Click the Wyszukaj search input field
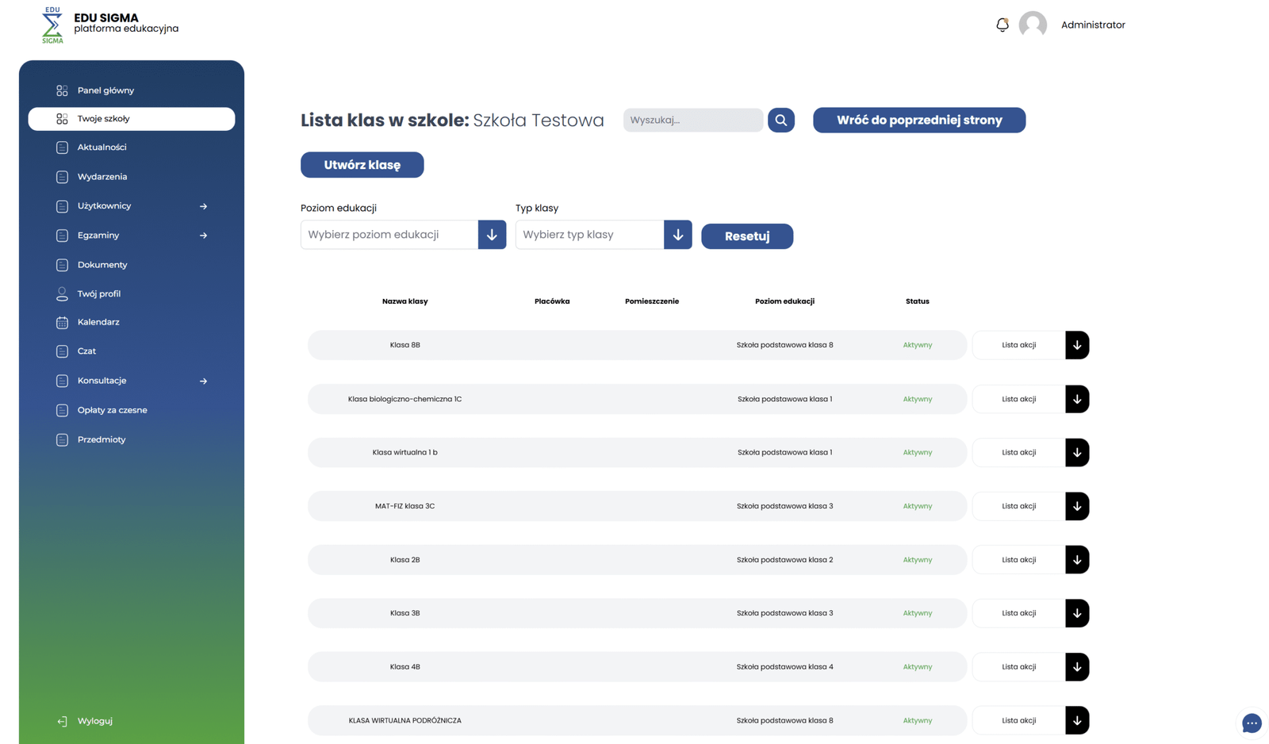The width and height of the screenshot is (1269, 744). point(692,120)
